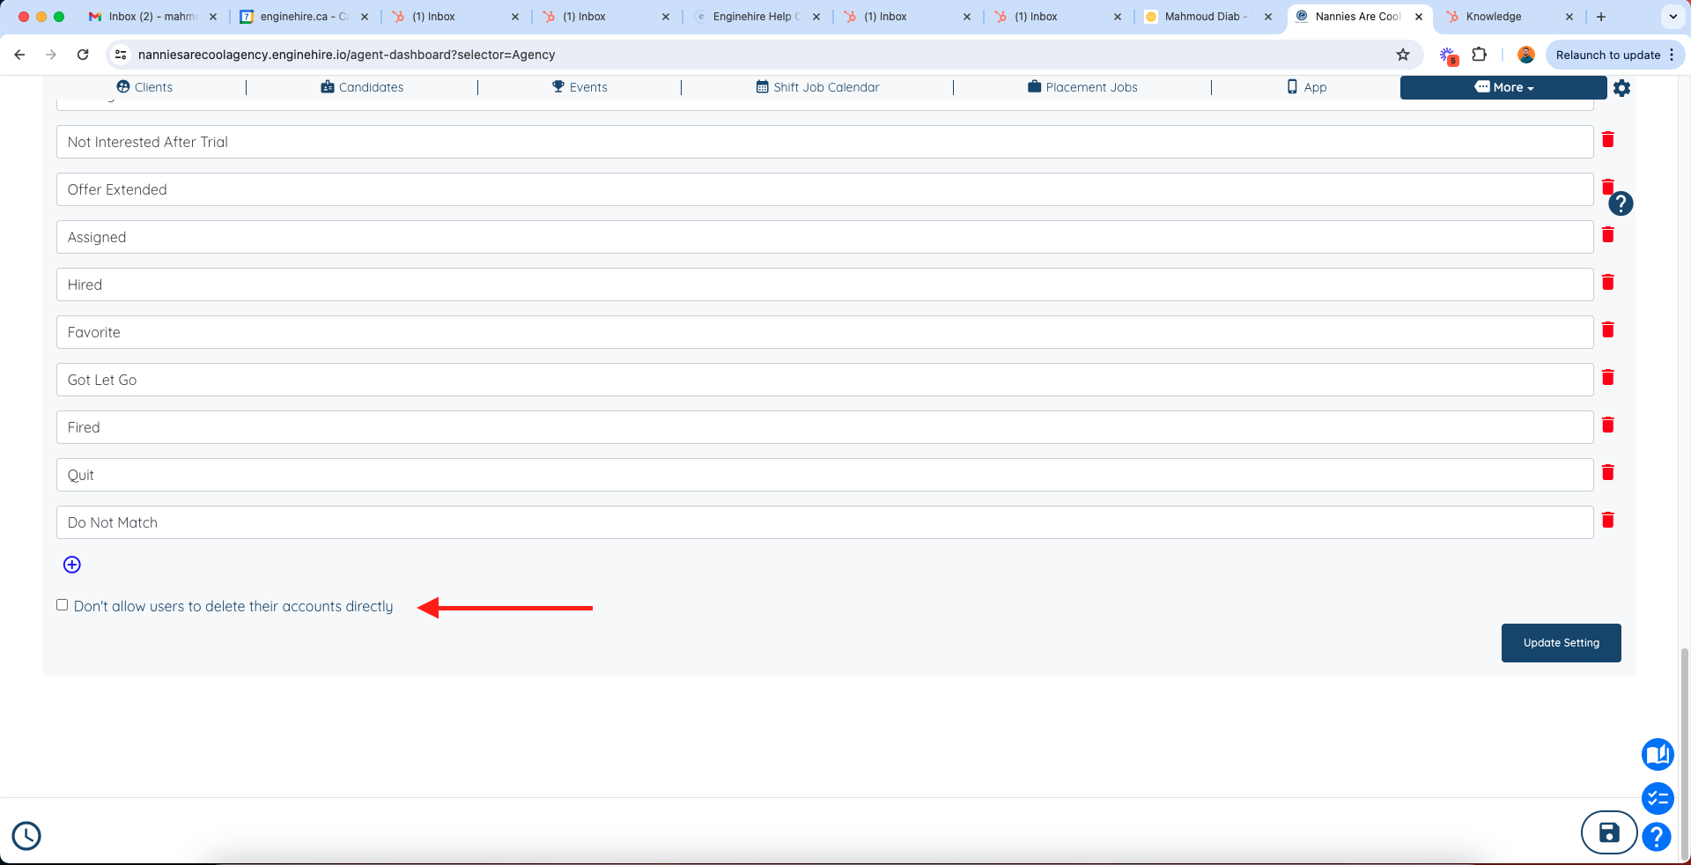Open Chrome profile avatar
Image resolution: width=1691 pixels, height=865 pixels.
1526,55
